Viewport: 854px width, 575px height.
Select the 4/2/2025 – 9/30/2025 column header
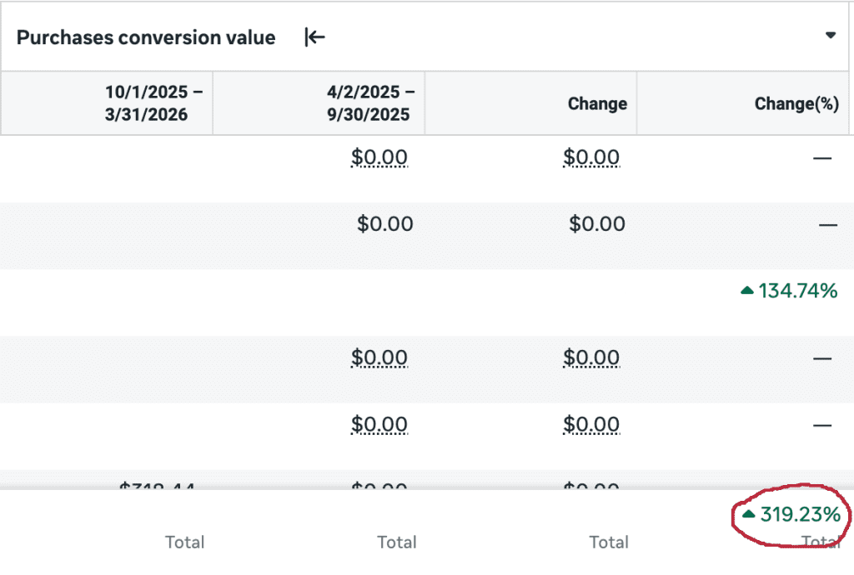coord(369,103)
